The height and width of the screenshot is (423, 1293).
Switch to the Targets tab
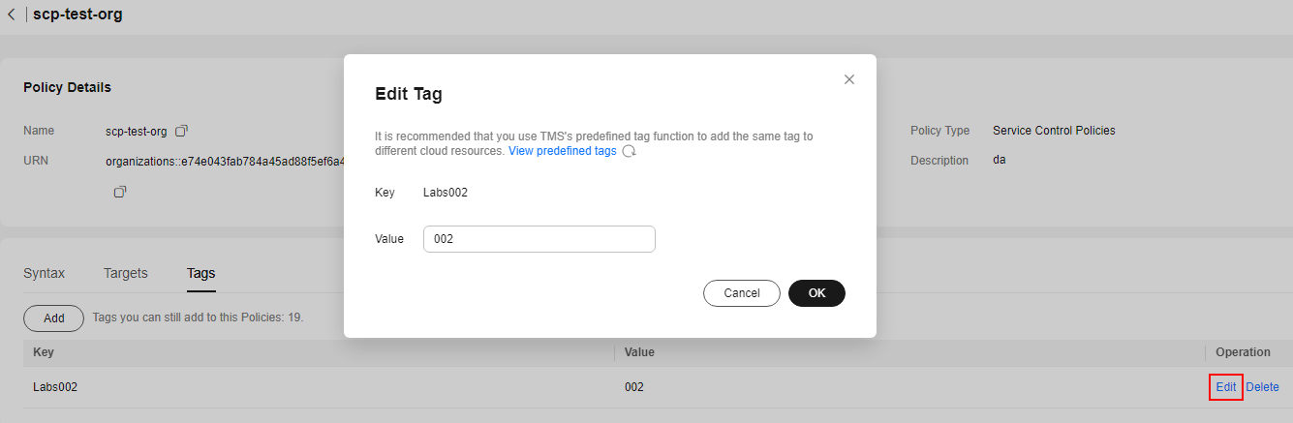point(126,273)
